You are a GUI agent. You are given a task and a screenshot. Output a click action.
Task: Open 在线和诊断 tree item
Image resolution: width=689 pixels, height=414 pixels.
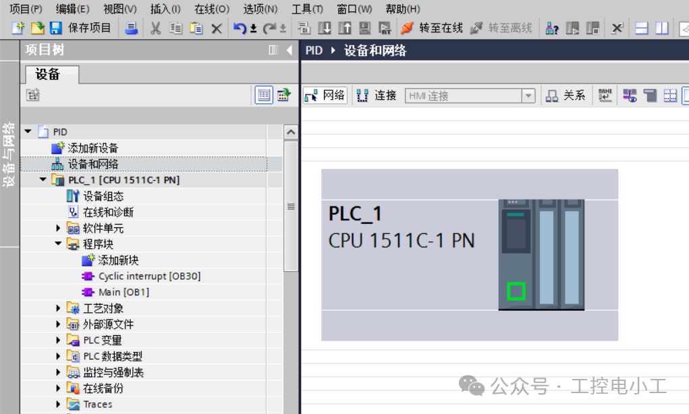[x=108, y=212]
